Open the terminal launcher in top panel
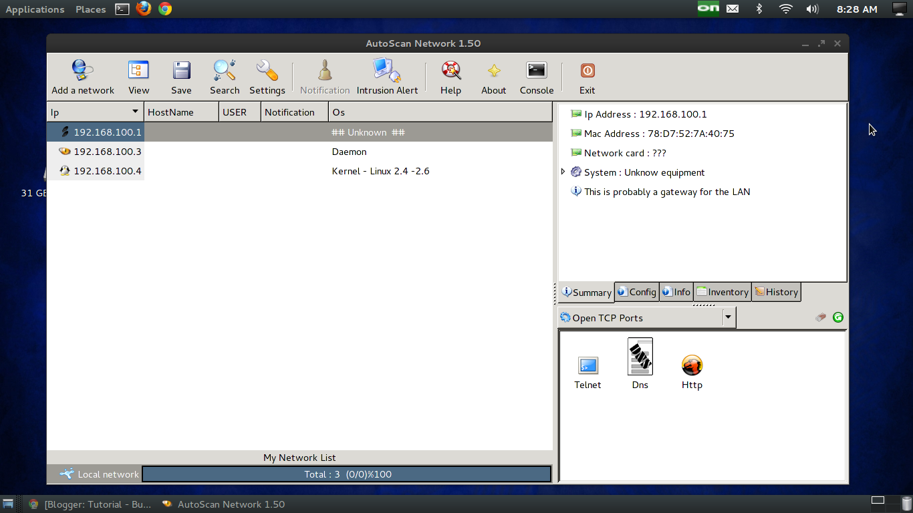The image size is (913, 513). (x=122, y=9)
